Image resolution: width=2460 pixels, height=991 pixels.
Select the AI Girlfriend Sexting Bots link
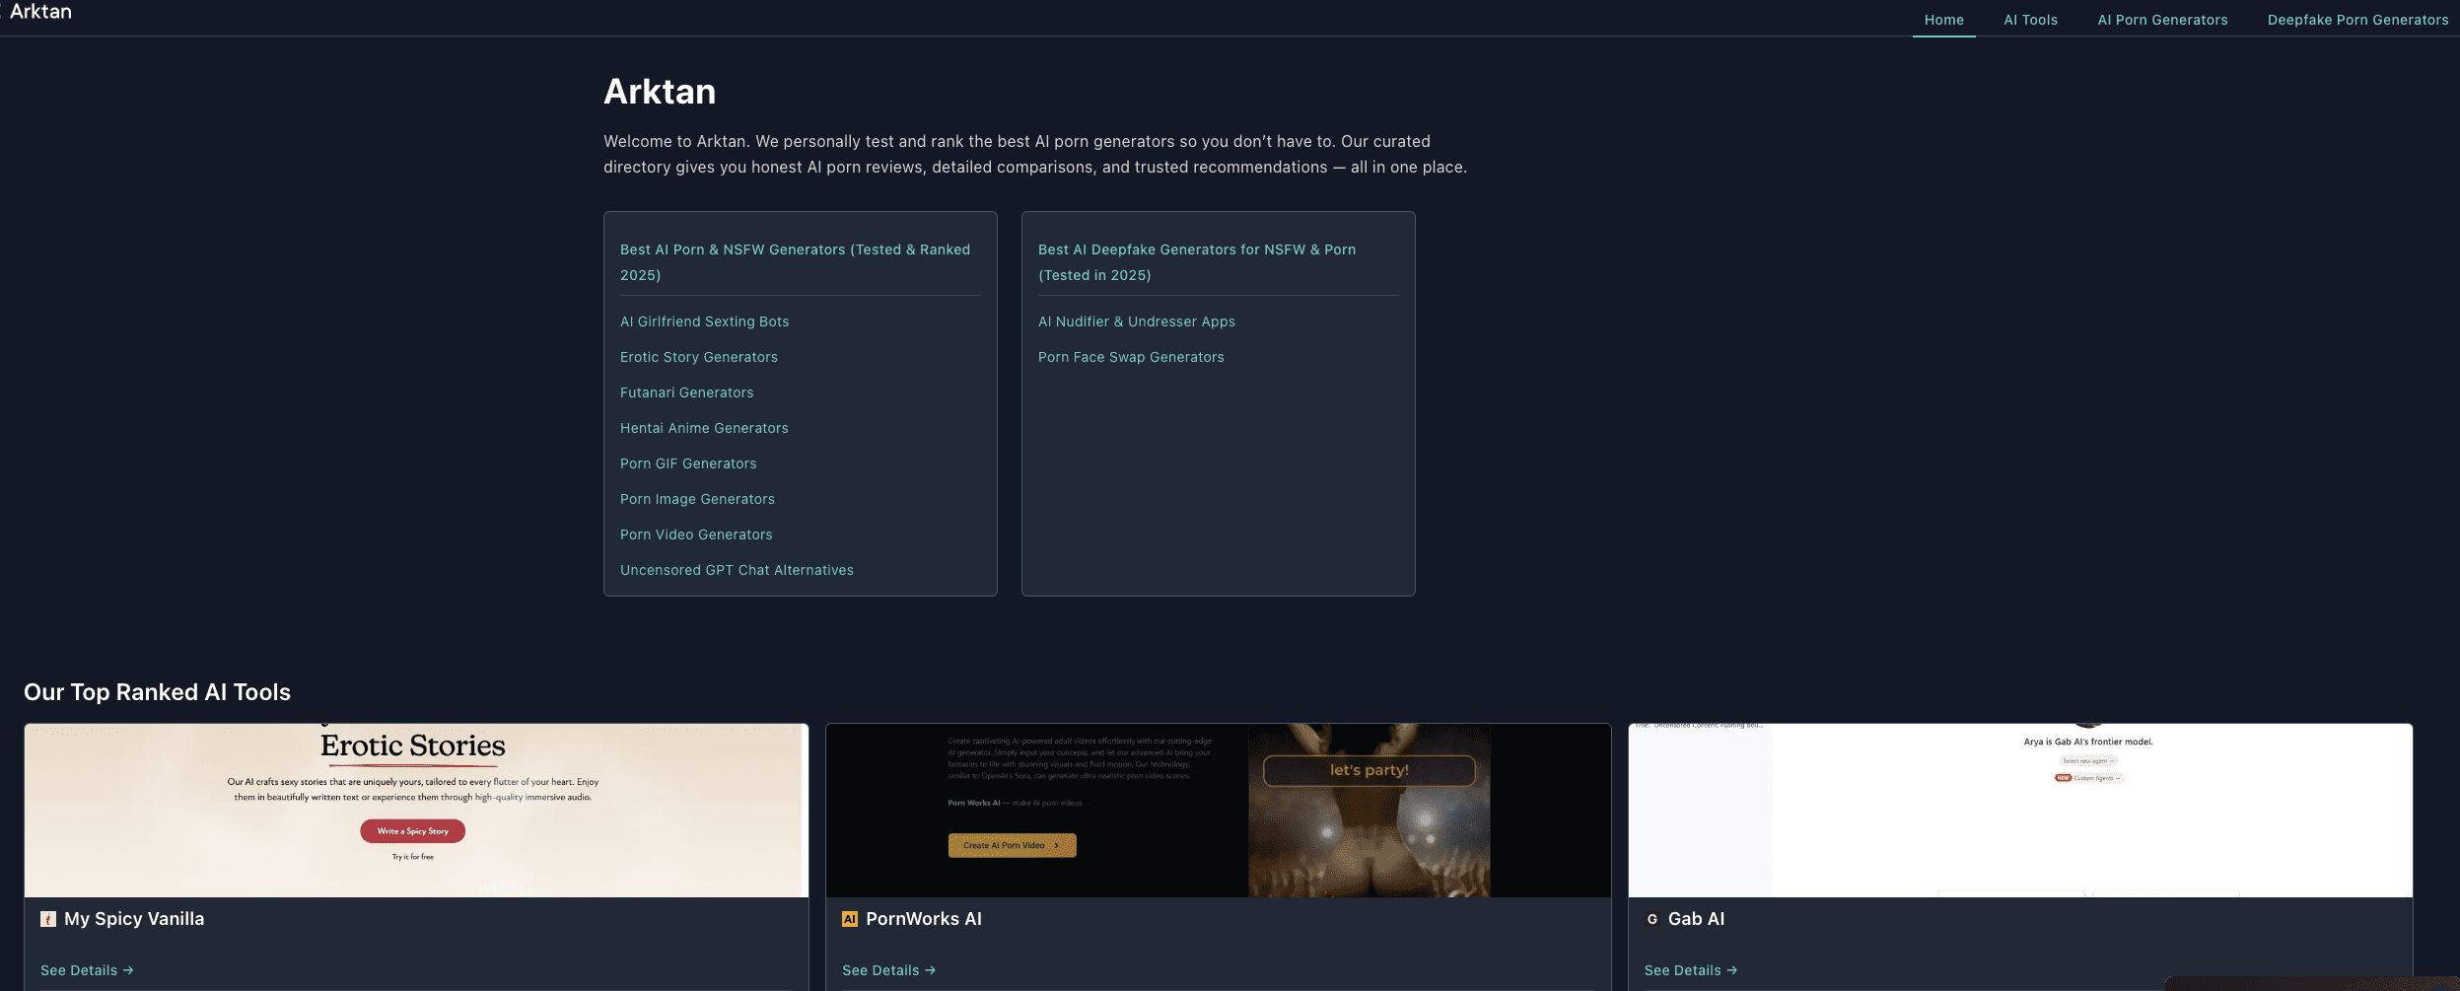tap(704, 321)
